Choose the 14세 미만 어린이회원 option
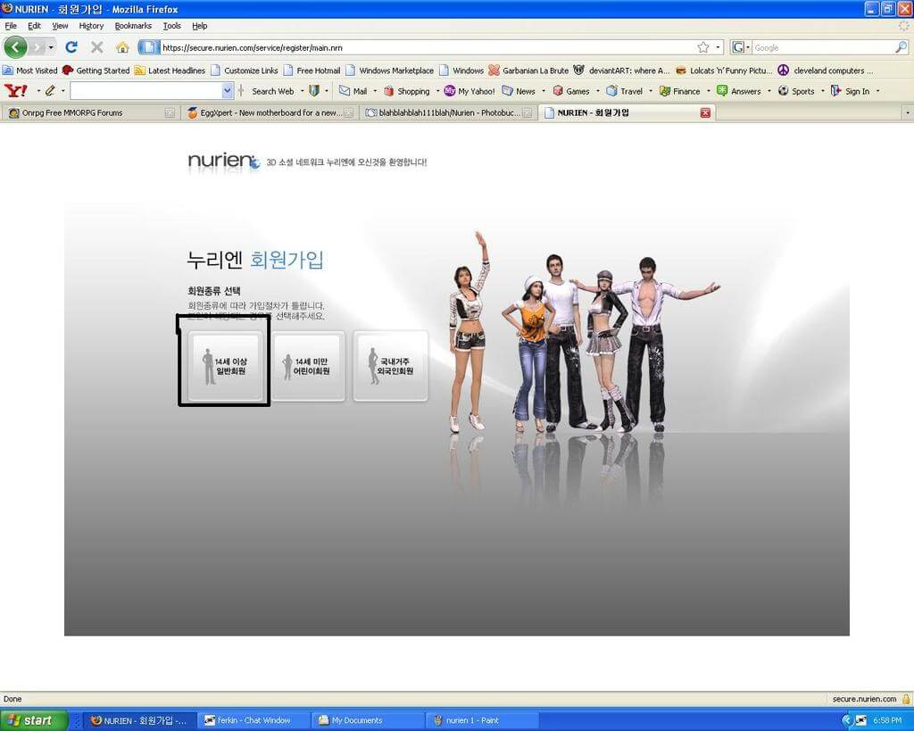Image resolution: width=914 pixels, height=731 pixels. click(307, 366)
